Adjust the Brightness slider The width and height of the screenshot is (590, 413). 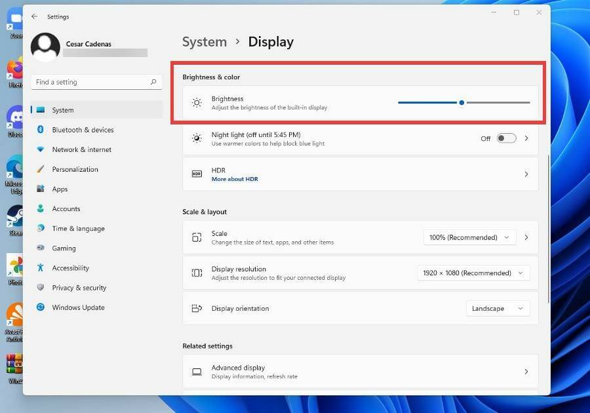[462, 102]
